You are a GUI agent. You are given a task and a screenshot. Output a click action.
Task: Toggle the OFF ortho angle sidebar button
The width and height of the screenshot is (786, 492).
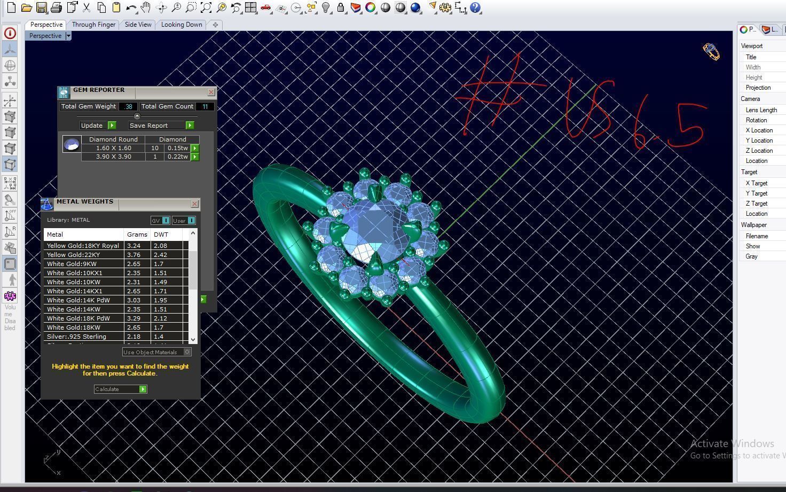pos(10,215)
